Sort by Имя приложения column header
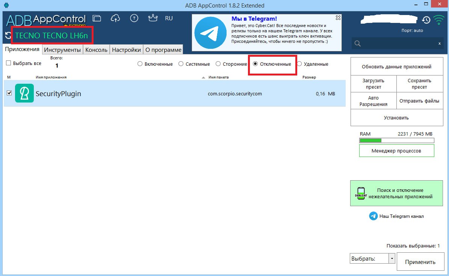Image resolution: width=449 pixels, height=276 pixels. pos(51,77)
